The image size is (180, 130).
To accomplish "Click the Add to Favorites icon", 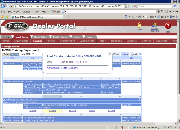I will coord(7,17).
